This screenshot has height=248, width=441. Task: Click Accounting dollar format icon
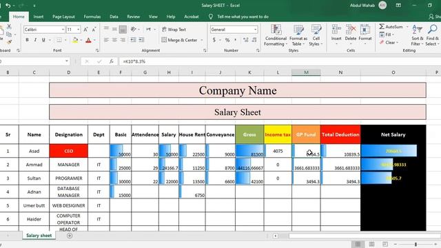click(214, 40)
